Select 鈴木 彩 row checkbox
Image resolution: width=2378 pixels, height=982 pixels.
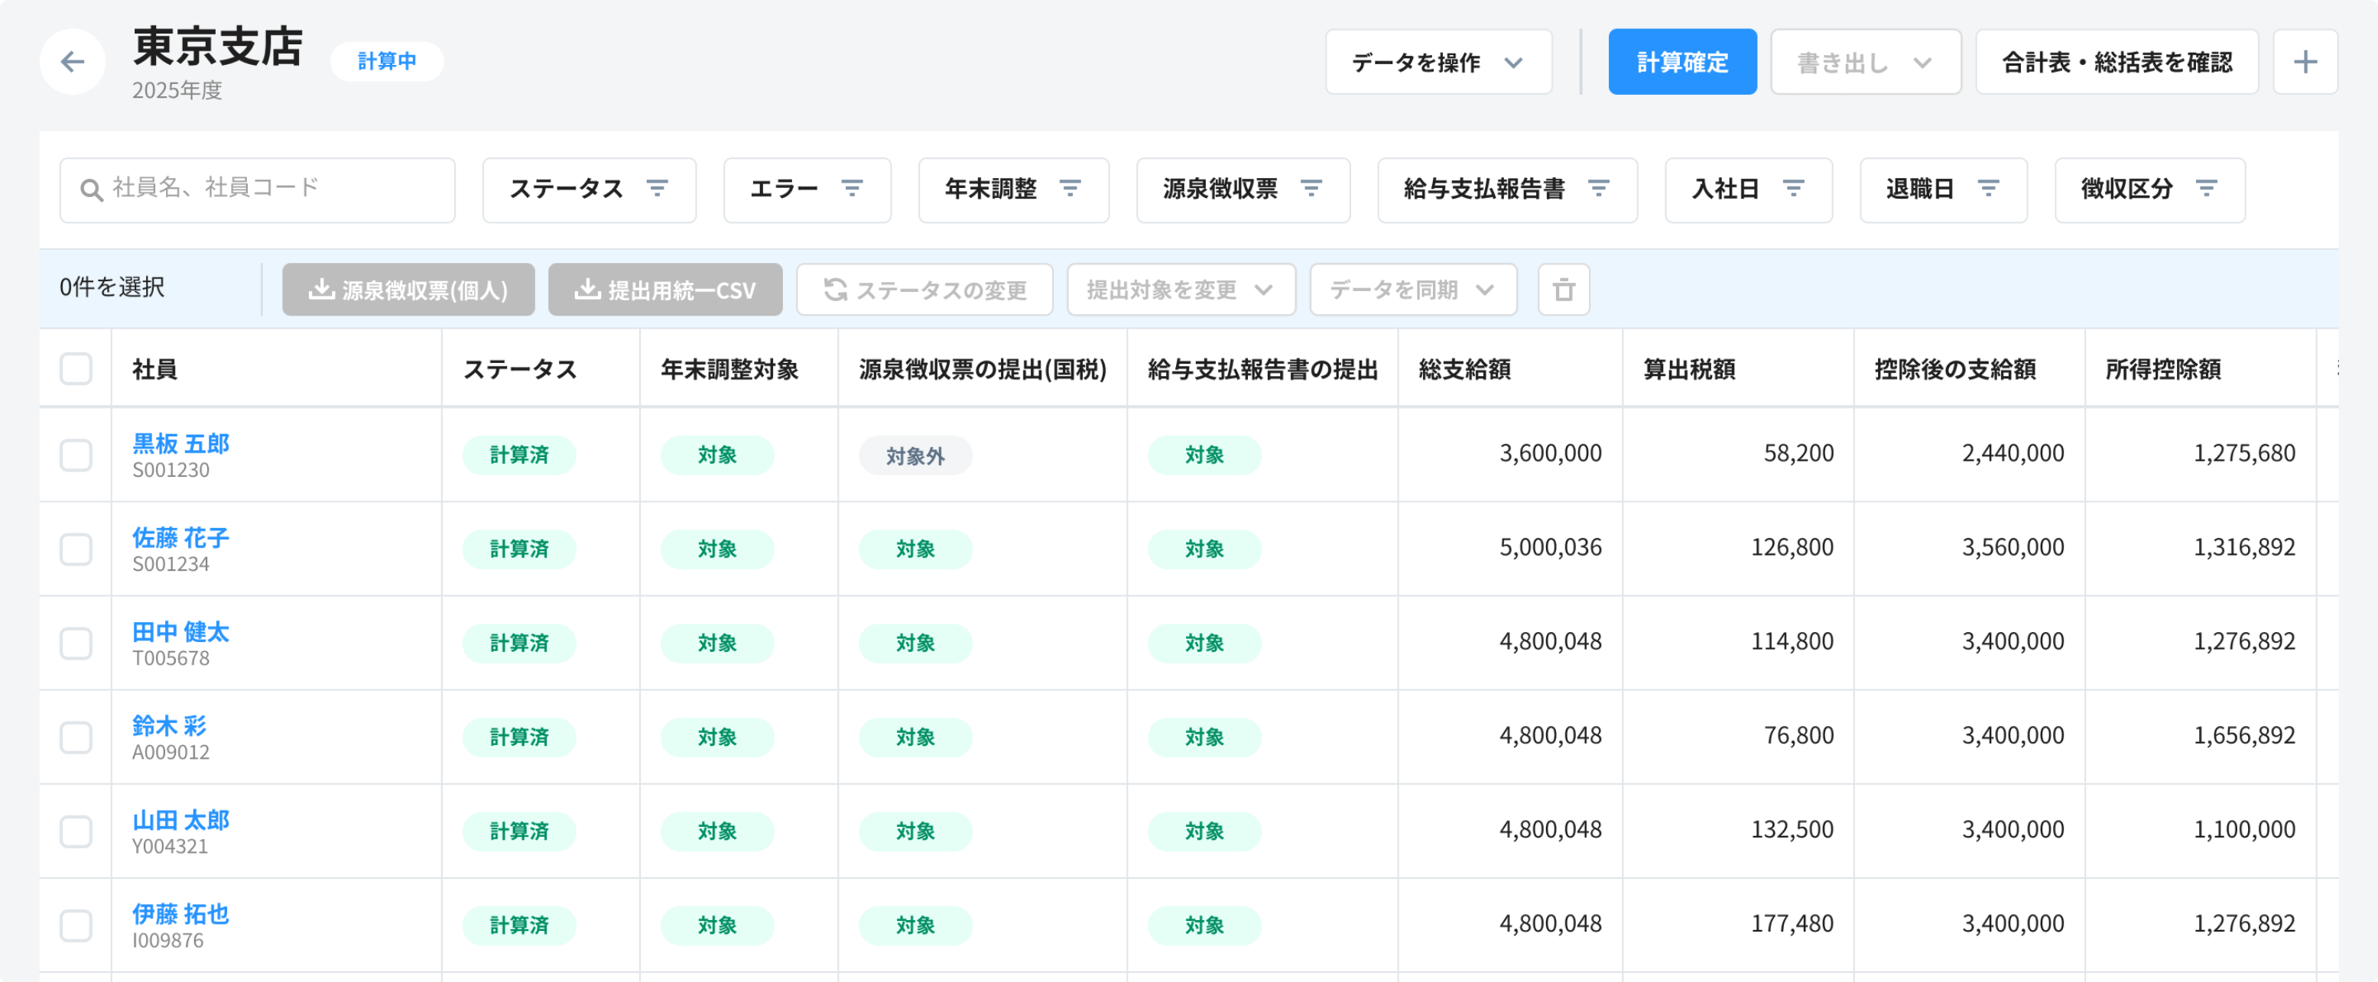(x=76, y=737)
